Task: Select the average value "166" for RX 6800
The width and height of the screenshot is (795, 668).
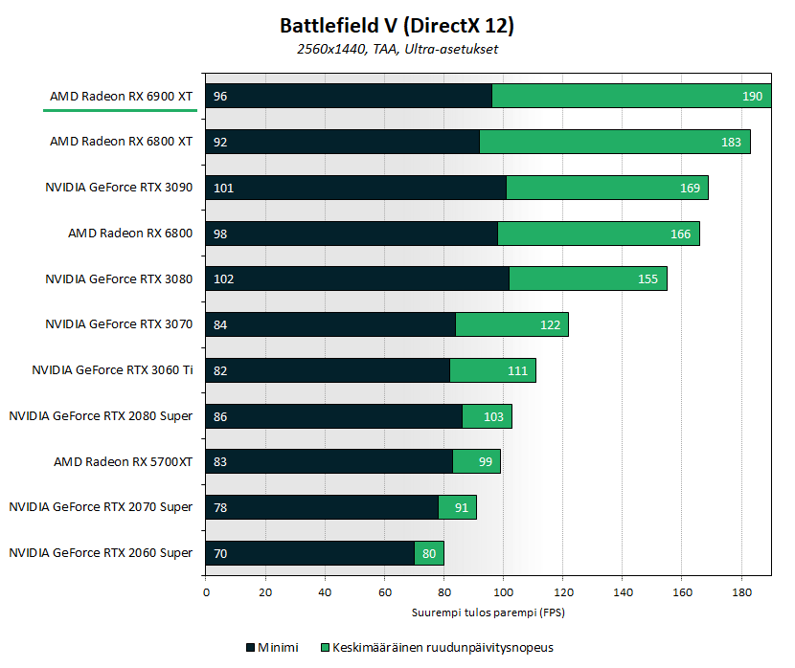Action: tap(680, 234)
